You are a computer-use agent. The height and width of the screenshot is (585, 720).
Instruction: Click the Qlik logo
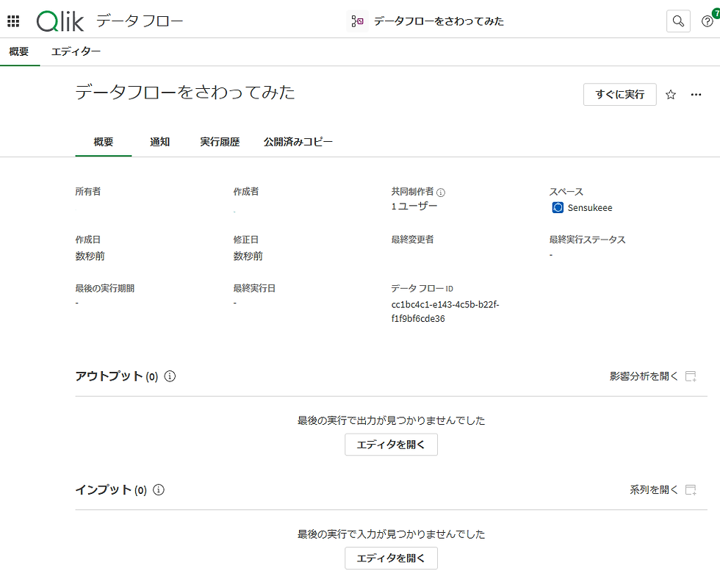click(x=60, y=21)
